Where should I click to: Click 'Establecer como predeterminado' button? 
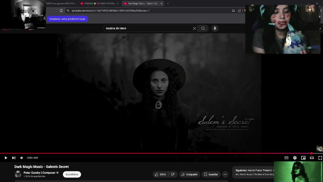(x=67, y=19)
